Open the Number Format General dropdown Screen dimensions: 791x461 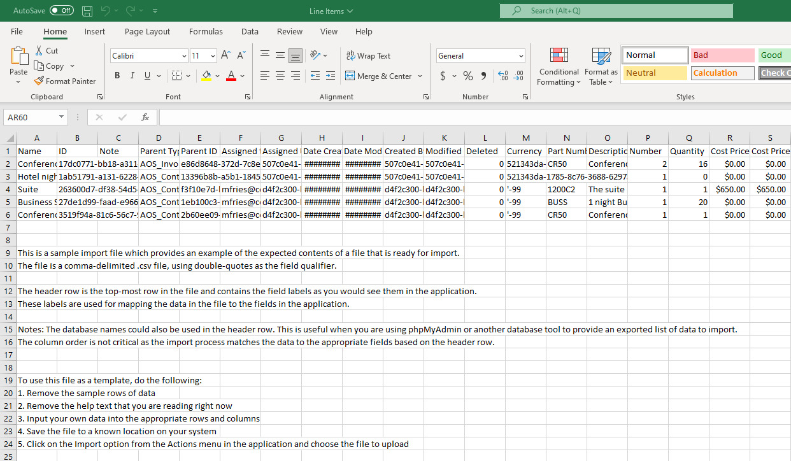521,56
